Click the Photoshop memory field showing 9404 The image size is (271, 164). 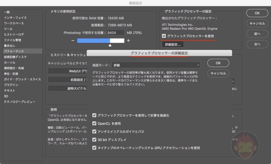click(x=115, y=33)
